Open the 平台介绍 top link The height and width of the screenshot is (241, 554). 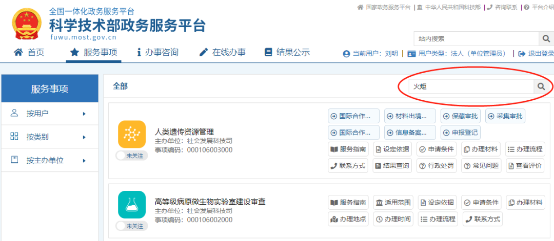click(539, 7)
